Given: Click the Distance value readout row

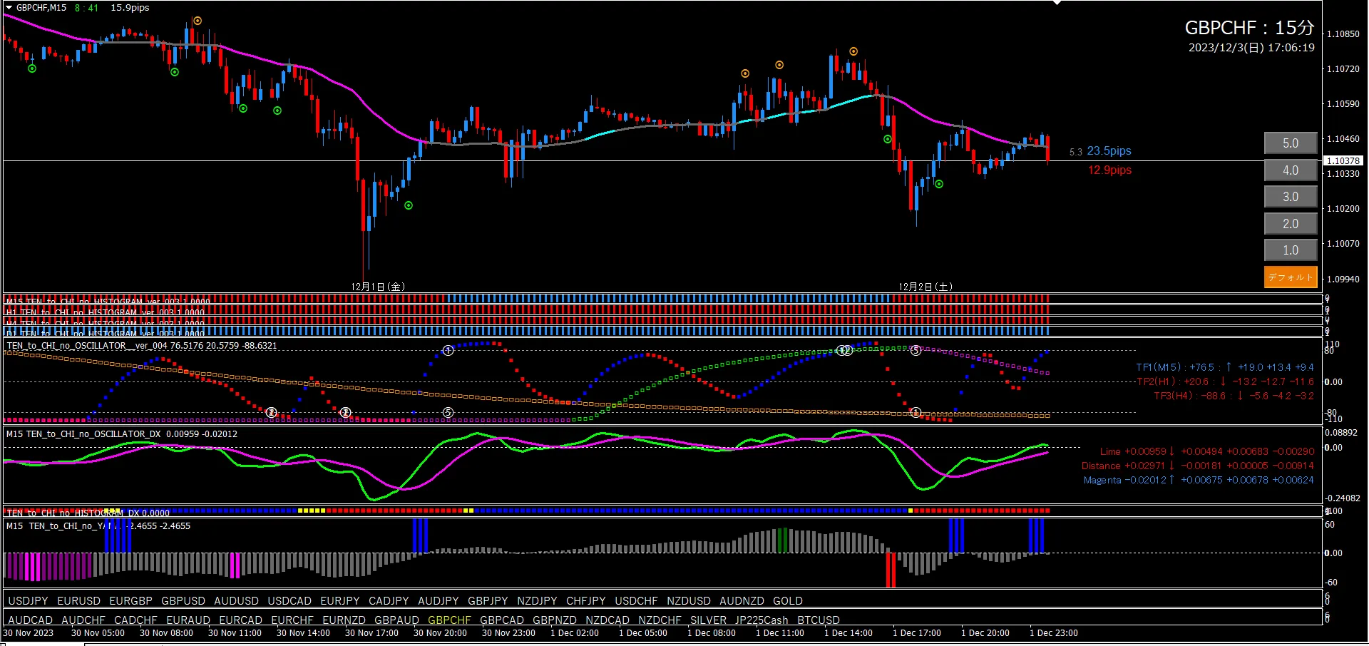Looking at the screenshot, I should point(1198,466).
